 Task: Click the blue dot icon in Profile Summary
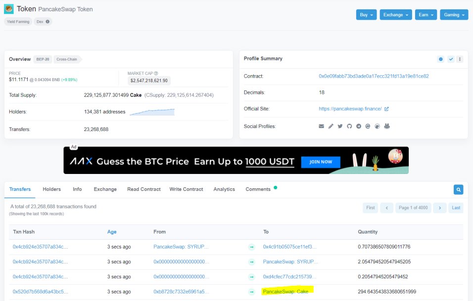[441, 59]
